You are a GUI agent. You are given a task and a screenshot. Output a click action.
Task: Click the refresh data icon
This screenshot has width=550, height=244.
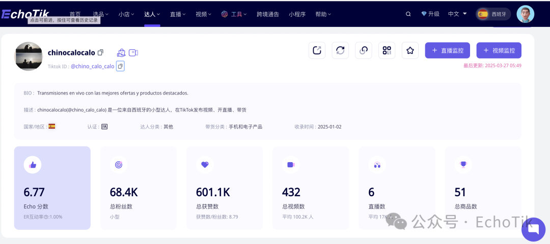tap(340, 50)
